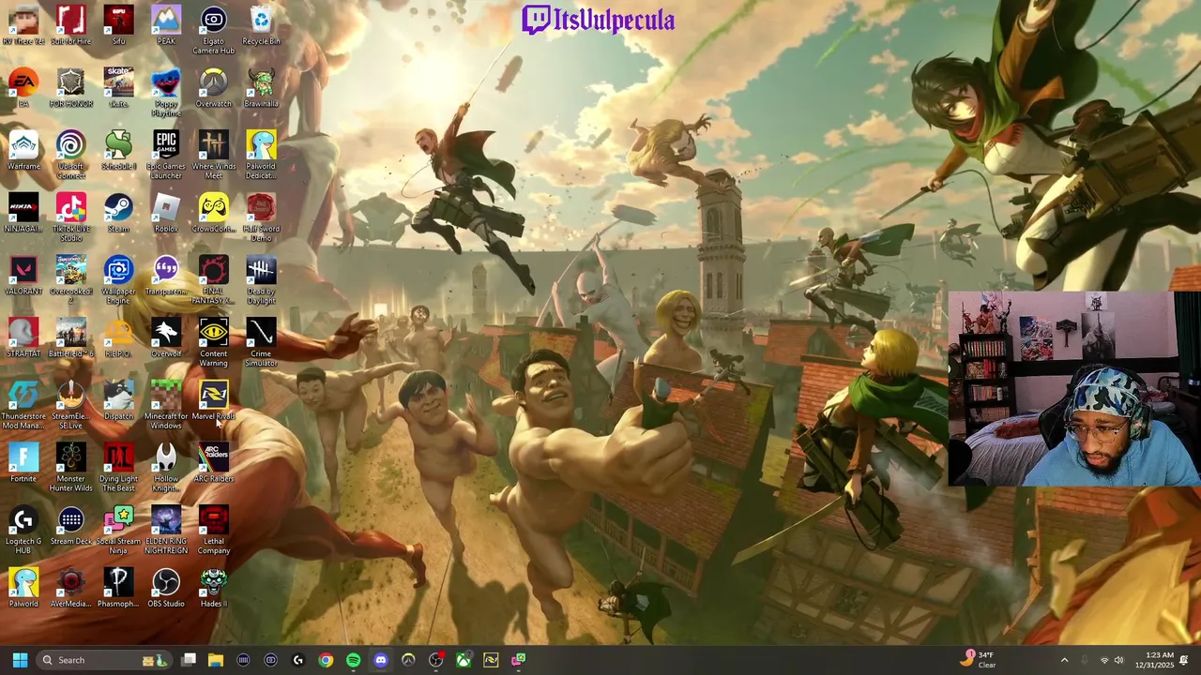
Task: Launch Dying Light The Beast icon
Action: coord(118,467)
